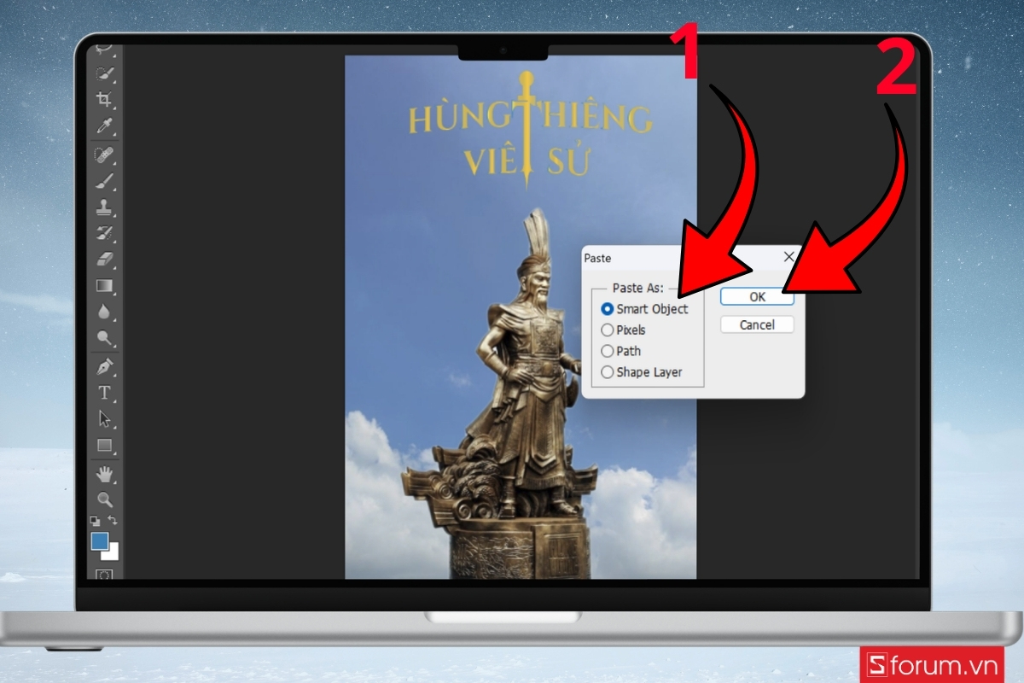Viewport: 1024px width, 683px height.
Task: Reset to default foreground and background colors
Action: (x=95, y=520)
